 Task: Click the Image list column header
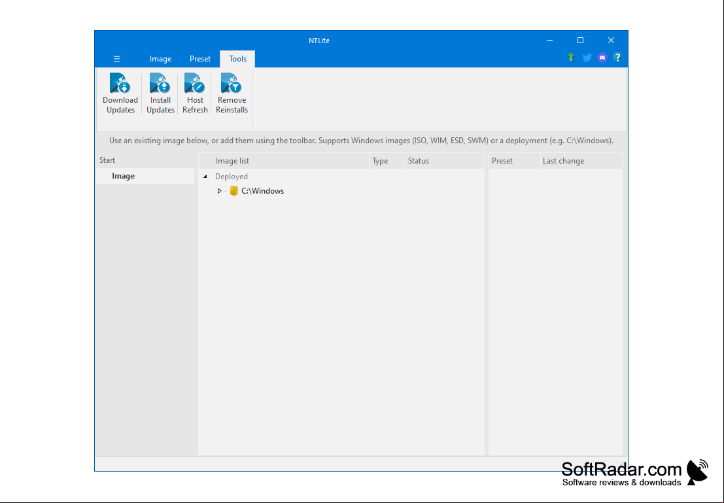pyautogui.click(x=284, y=161)
